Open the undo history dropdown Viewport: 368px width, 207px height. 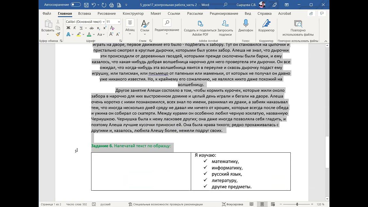point(99,5)
